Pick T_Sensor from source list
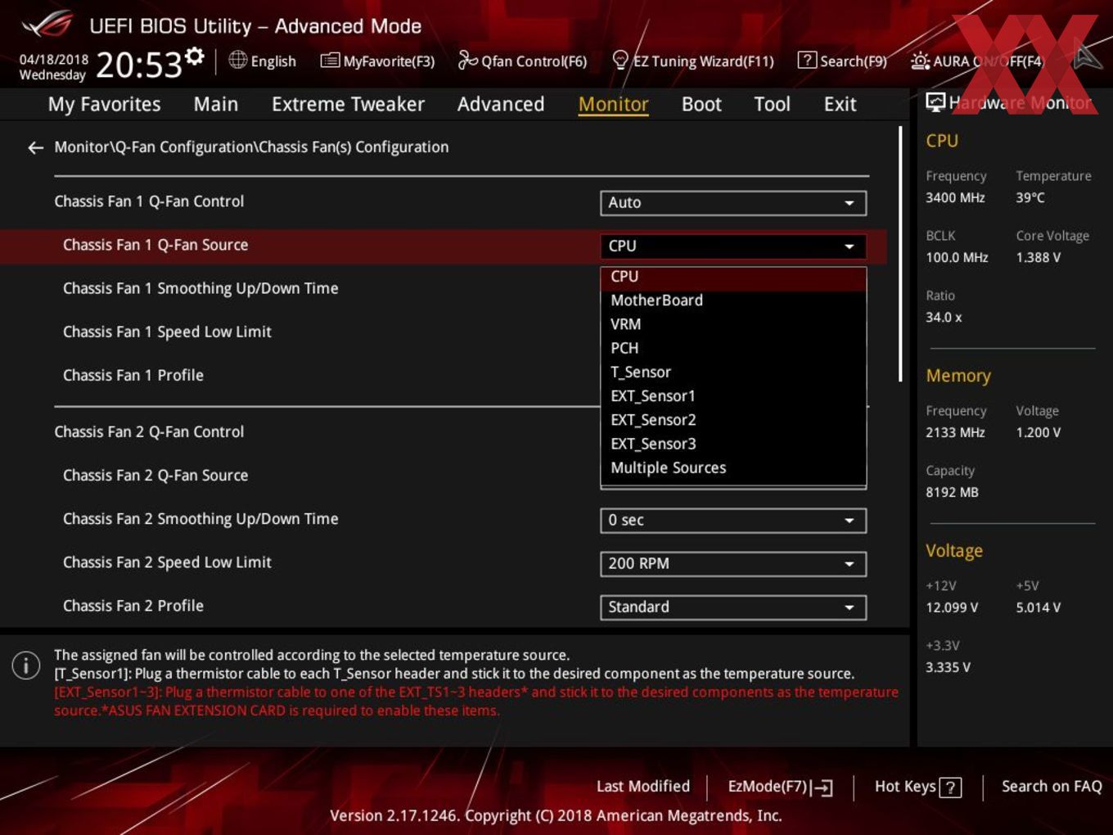The image size is (1113, 835). coord(733,372)
